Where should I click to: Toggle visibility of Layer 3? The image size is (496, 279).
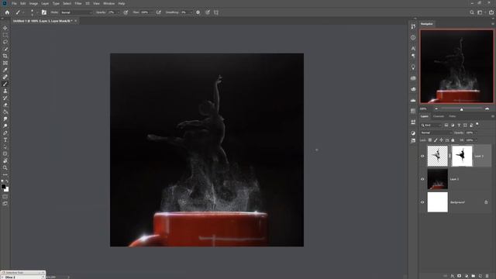[x=422, y=156]
